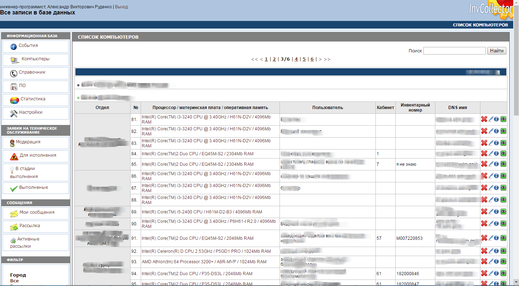The width and height of the screenshot is (519, 286).
Task: Toggle eye visibility icon on row 94
Action: [503, 273]
